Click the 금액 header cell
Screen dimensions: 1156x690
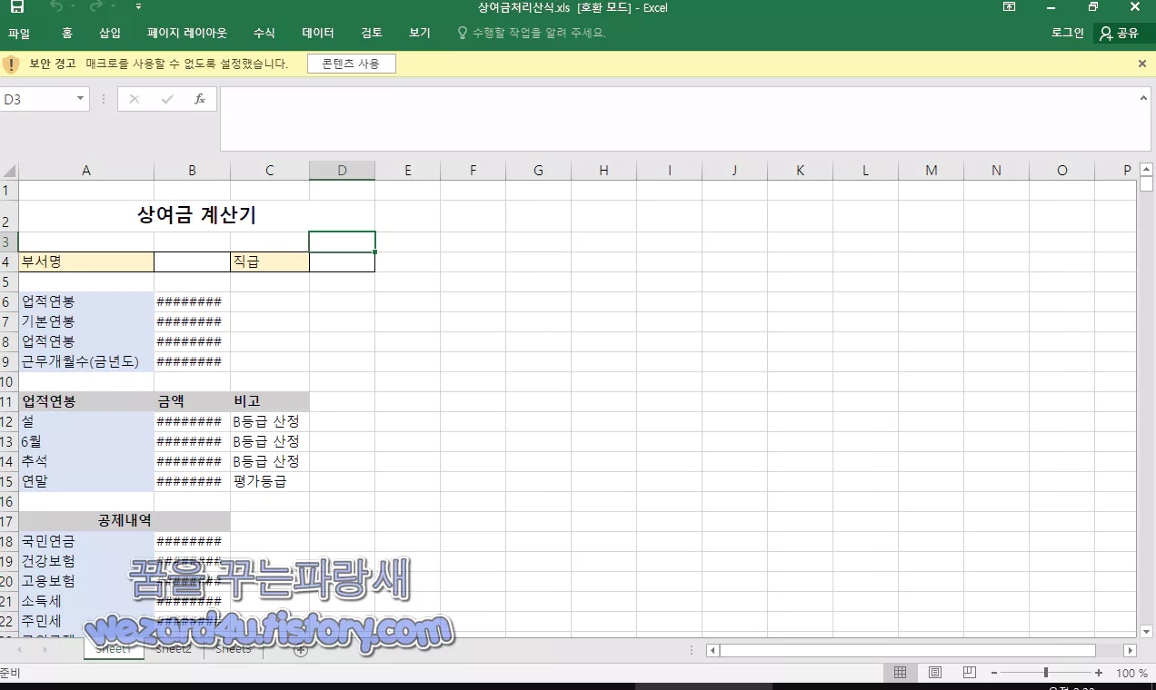click(192, 401)
